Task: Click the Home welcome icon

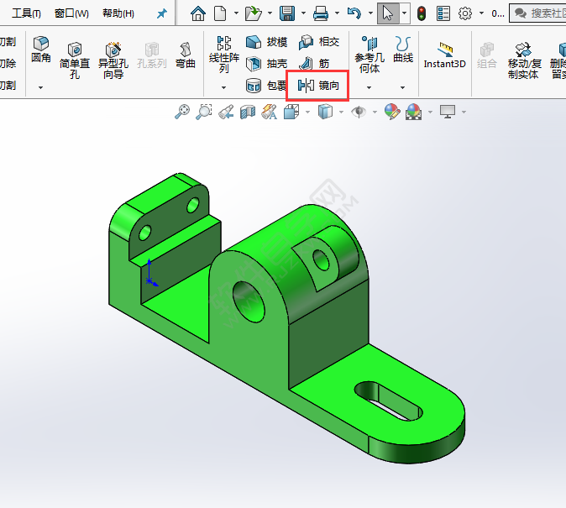Action: click(x=198, y=13)
